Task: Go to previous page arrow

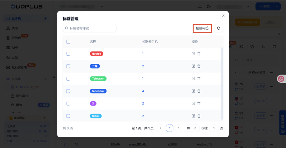Action: [161, 128]
